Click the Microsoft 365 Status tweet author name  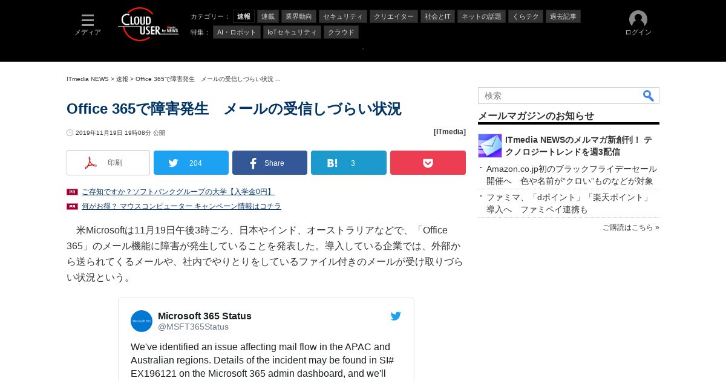point(204,316)
